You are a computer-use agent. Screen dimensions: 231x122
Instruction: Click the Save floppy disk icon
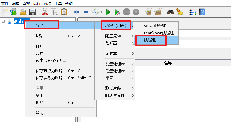(33, 12)
